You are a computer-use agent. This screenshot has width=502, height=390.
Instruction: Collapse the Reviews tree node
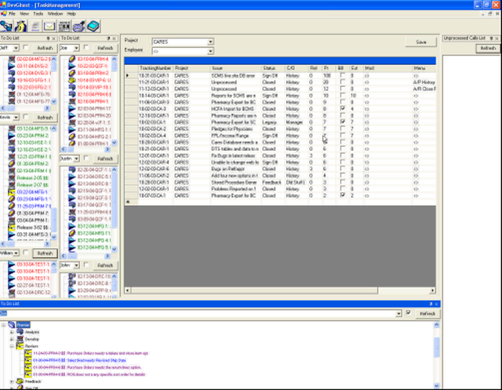[12, 346]
